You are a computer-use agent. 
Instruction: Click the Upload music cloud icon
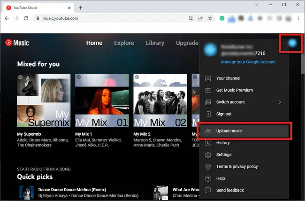(x=208, y=131)
